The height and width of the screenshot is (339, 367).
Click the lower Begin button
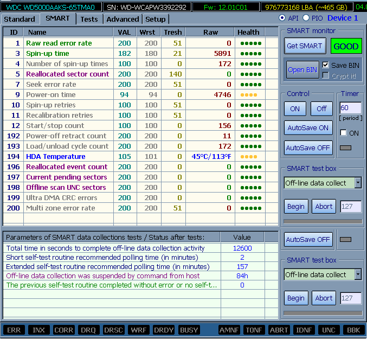click(x=296, y=298)
